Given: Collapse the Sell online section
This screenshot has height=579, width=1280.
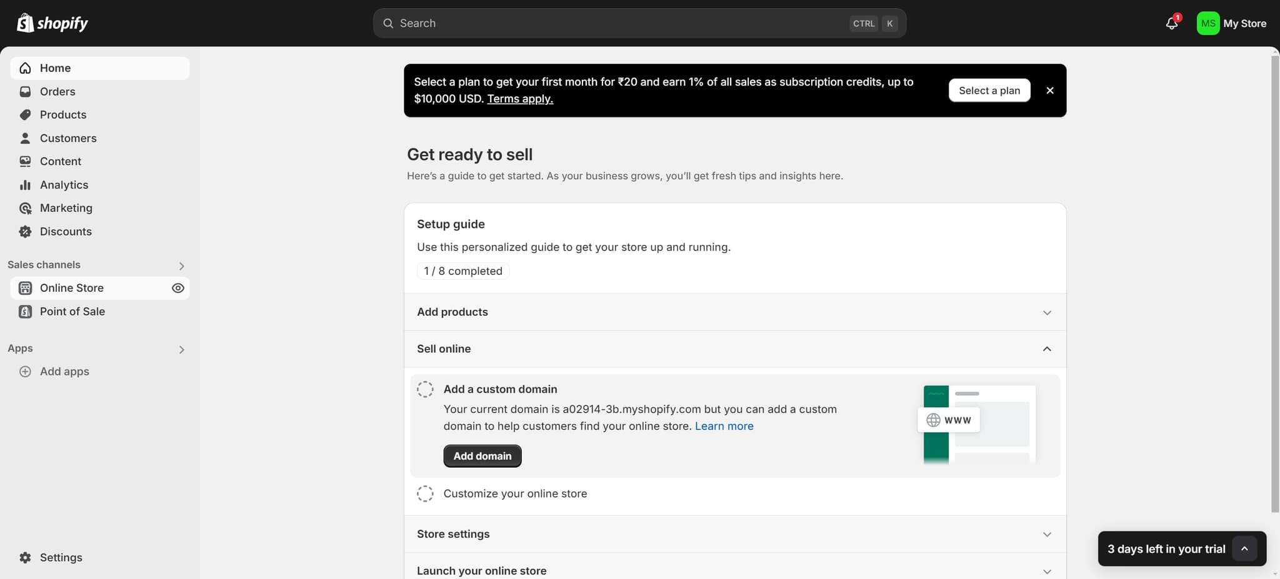Looking at the screenshot, I should click(1047, 349).
